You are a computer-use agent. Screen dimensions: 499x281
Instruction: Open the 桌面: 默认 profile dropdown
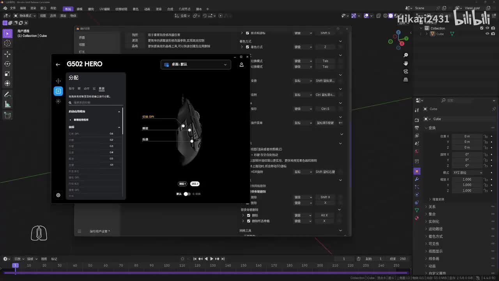tap(196, 64)
